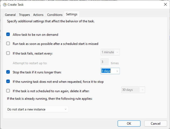
Task: Check If the task fails restart option
Action: 8,53
